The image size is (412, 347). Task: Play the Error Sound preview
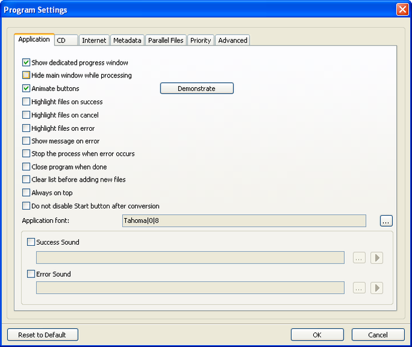(x=377, y=288)
